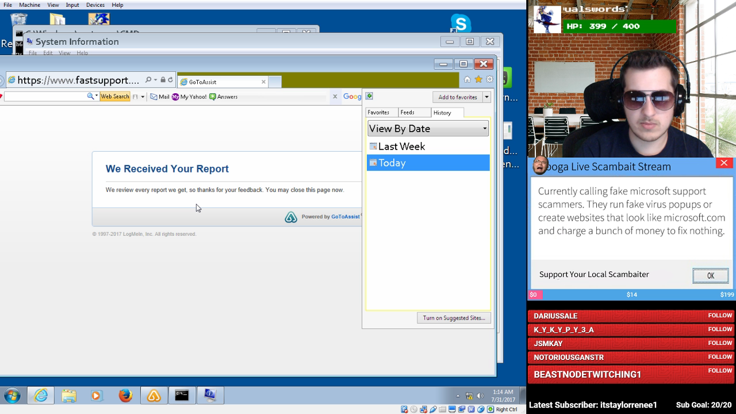
Task: Click Internet Explorer taskbar icon
Action: (41, 396)
